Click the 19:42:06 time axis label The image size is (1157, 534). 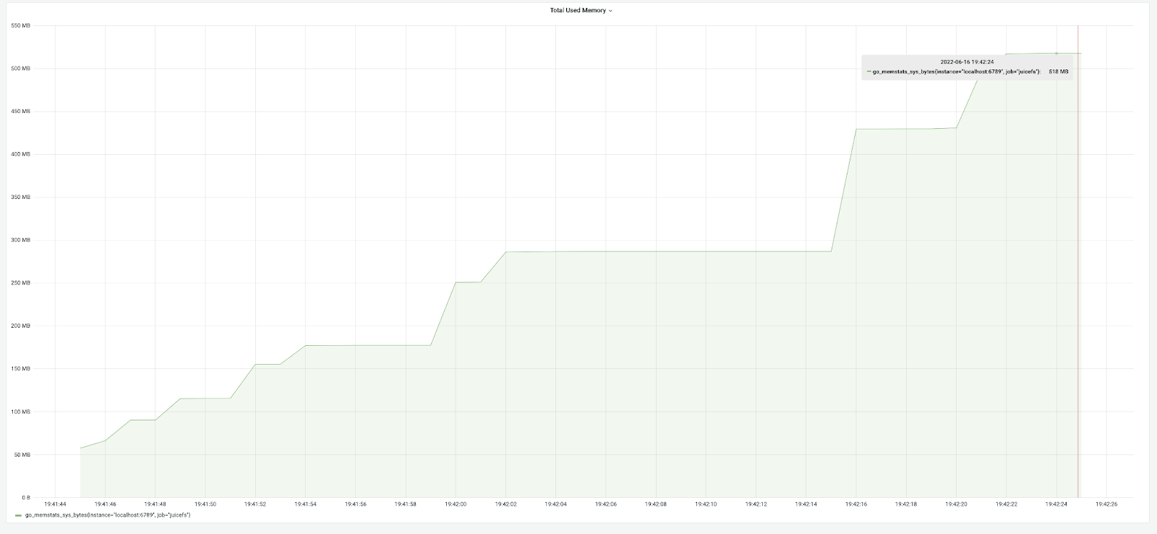606,504
